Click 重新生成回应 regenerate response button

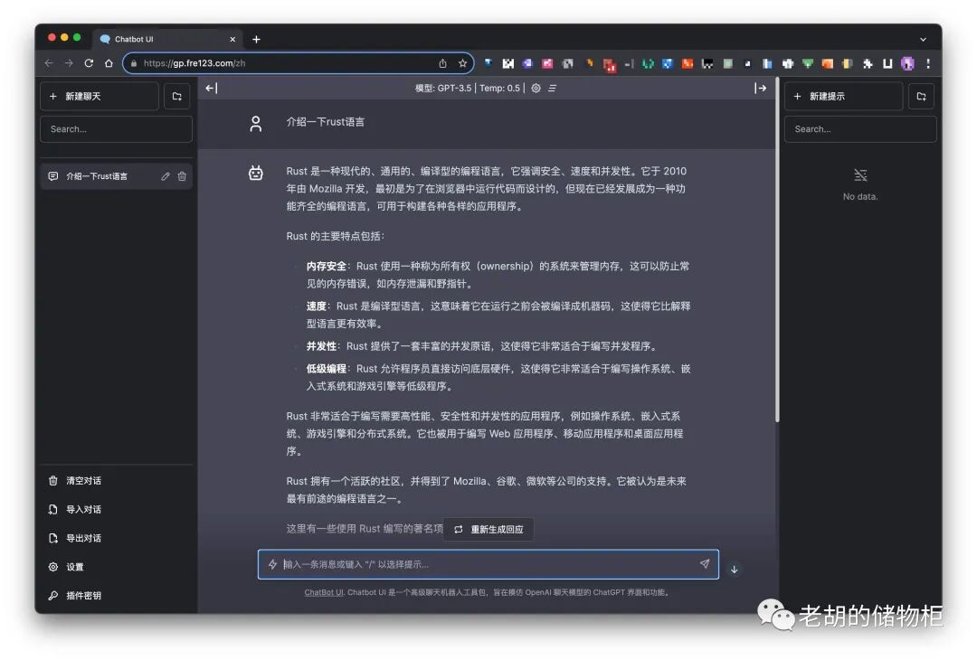coord(488,529)
